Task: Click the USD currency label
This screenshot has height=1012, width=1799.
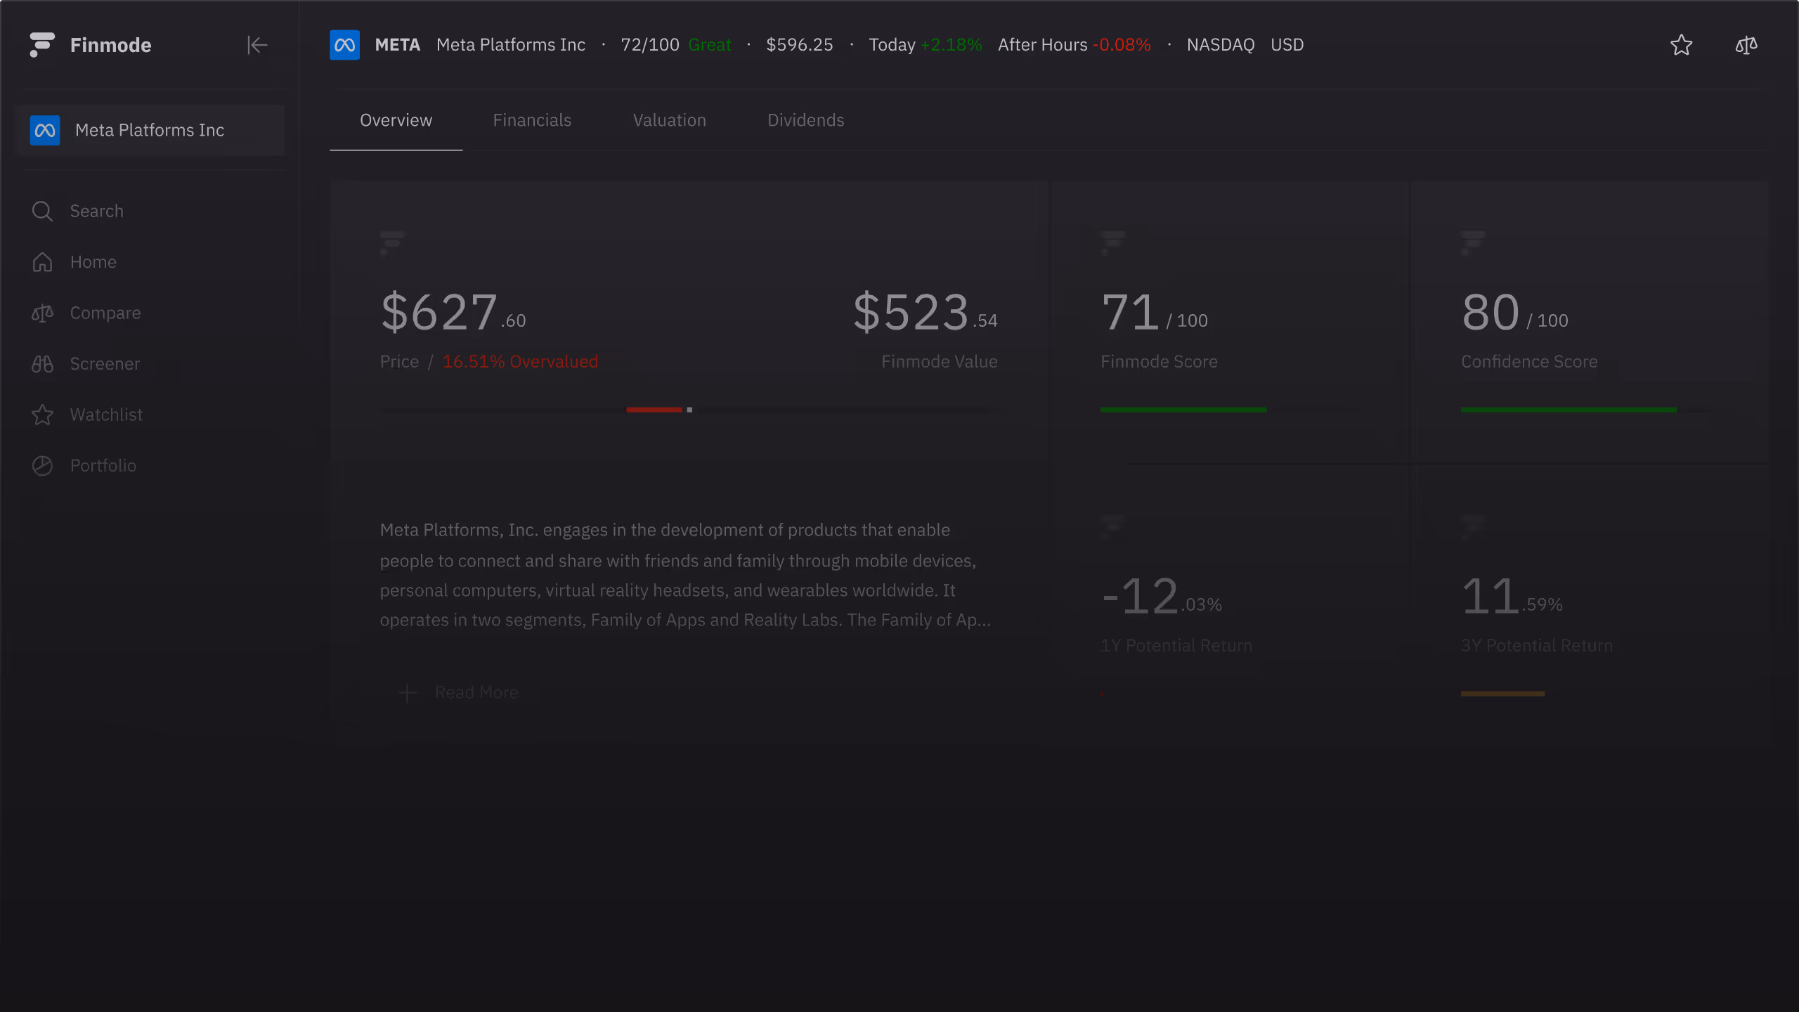Action: (1287, 45)
